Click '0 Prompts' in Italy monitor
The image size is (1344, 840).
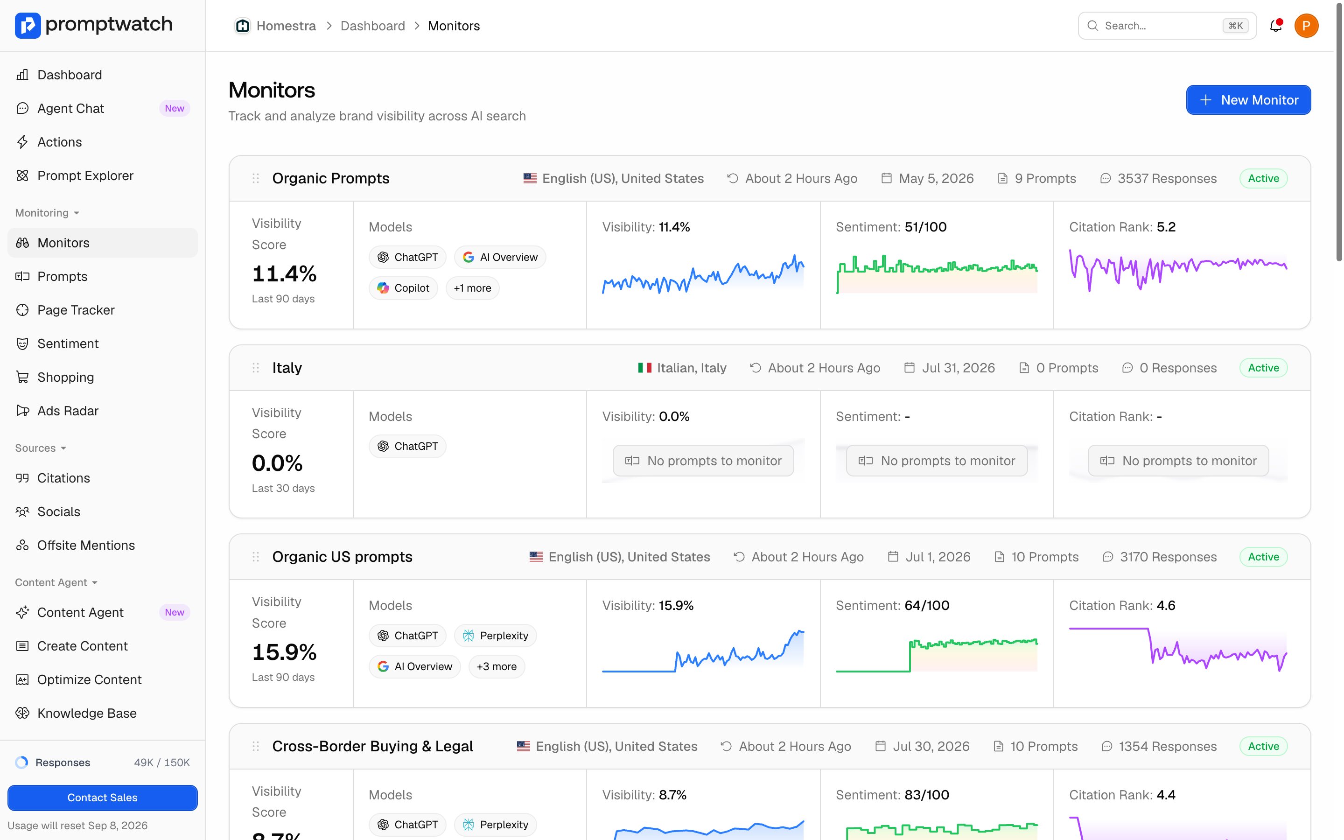click(x=1067, y=368)
